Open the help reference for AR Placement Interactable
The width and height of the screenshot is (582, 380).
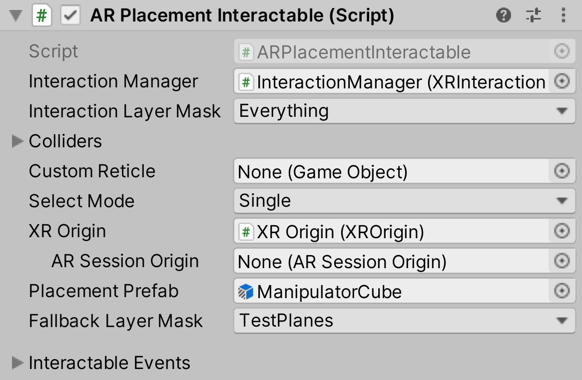coord(504,15)
